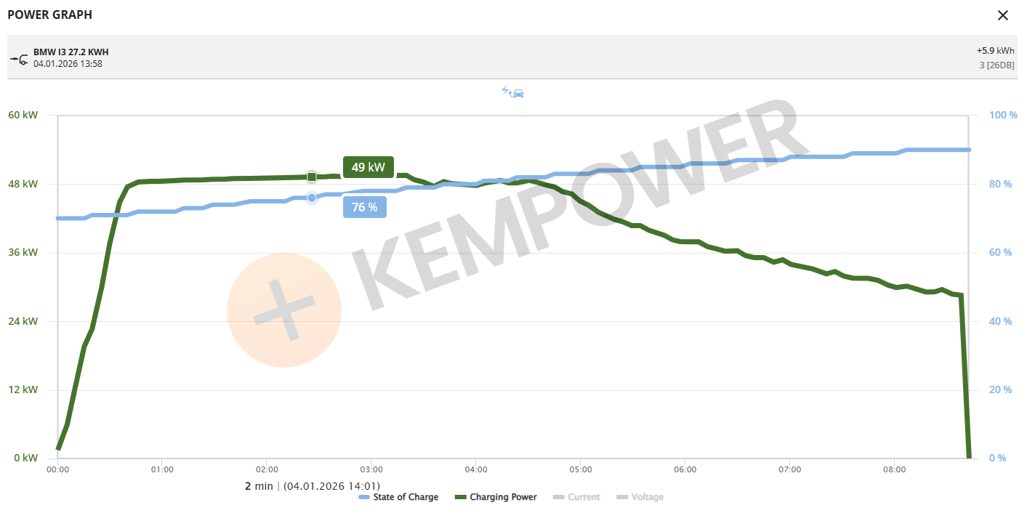Click the 04.01.2026 14:01 hover timestamp
1027x521 pixels.
(x=331, y=485)
